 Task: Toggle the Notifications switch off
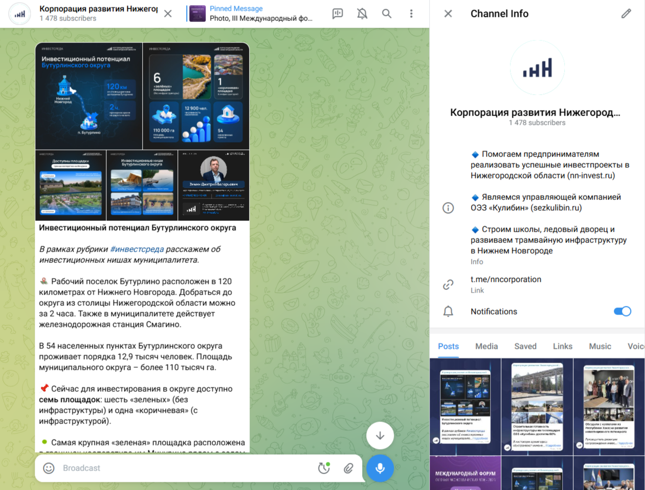click(622, 311)
